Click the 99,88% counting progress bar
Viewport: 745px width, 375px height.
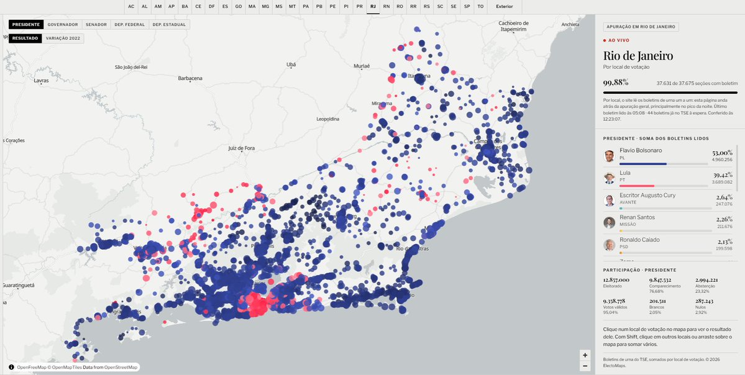point(670,93)
